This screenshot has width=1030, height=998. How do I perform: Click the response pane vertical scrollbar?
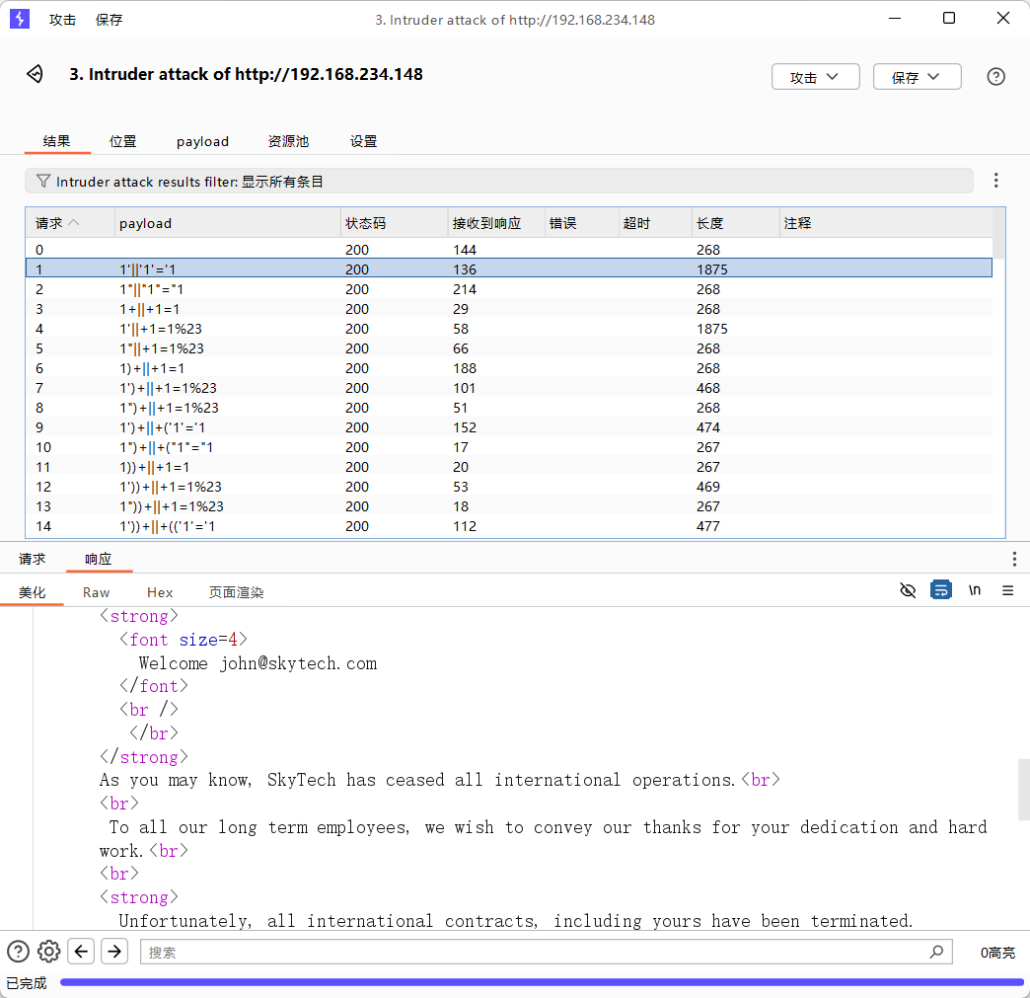coord(1023,789)
